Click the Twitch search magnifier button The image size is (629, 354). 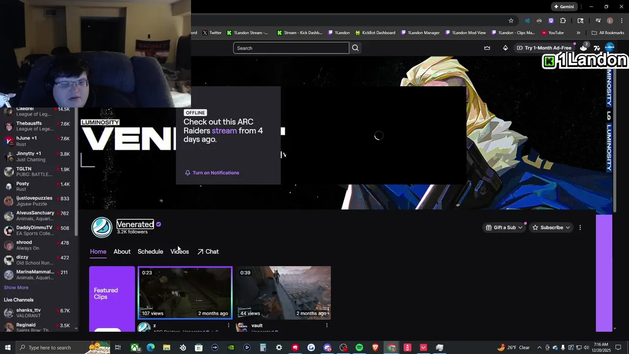(355, 48)
